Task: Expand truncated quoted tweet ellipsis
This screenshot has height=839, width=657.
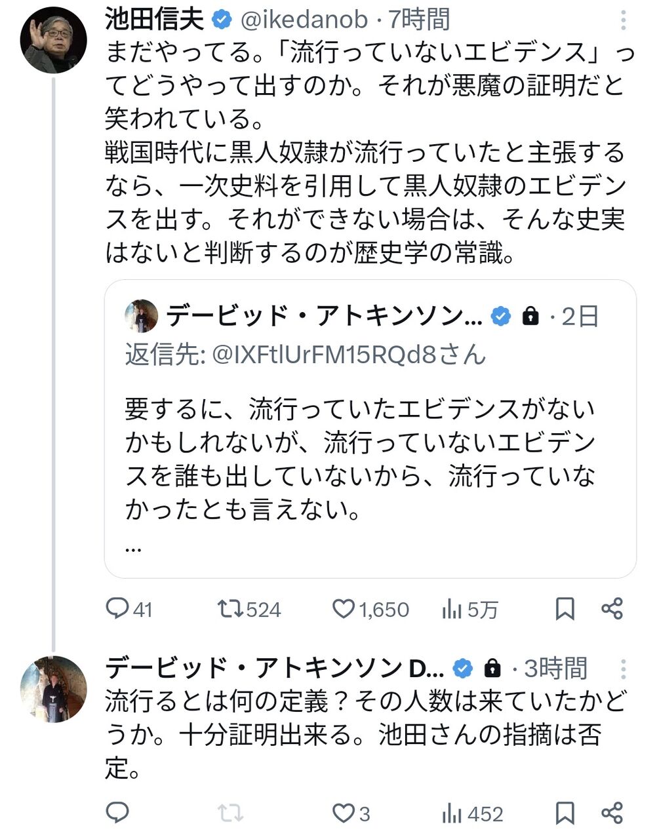Action: point(133,548)
